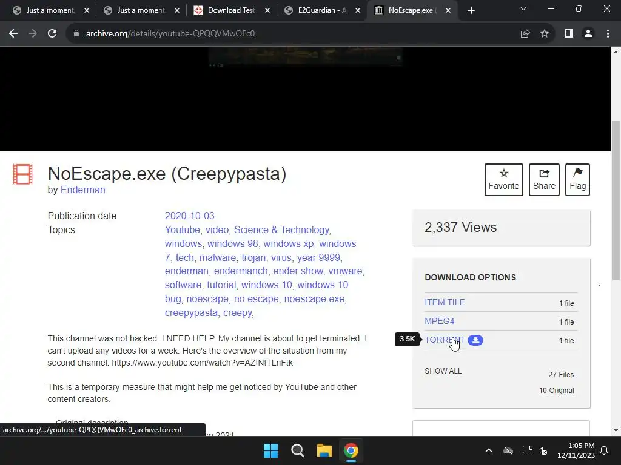Screen dimensions: 621x465
Task: Open the trojan topic link
Action: (253, 257)
